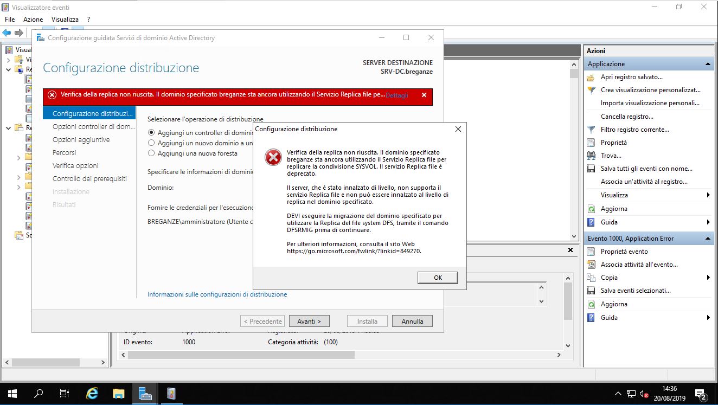
Task: Click the Avanti button
Action: click(309, 321)
